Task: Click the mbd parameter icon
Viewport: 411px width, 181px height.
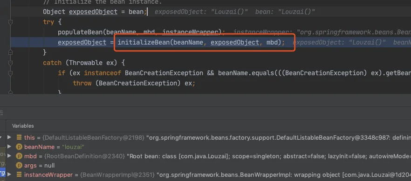Action: pyautogui.click(x=19, y=156)
